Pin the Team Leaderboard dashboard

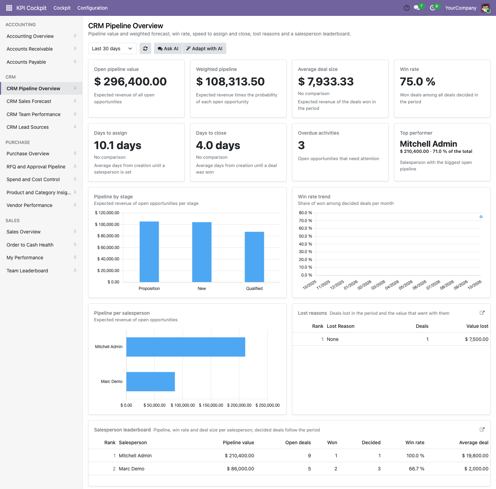pyautogui.click(x=75, y=270)
